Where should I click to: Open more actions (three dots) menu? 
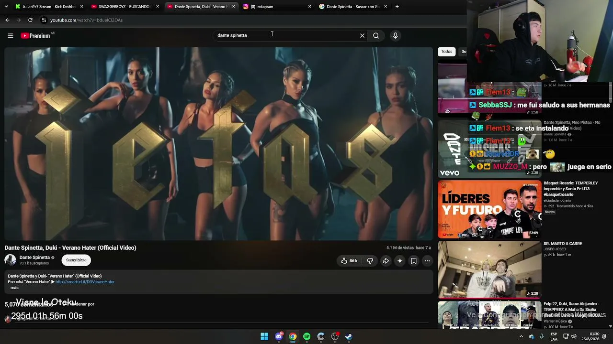coord(427,261)
